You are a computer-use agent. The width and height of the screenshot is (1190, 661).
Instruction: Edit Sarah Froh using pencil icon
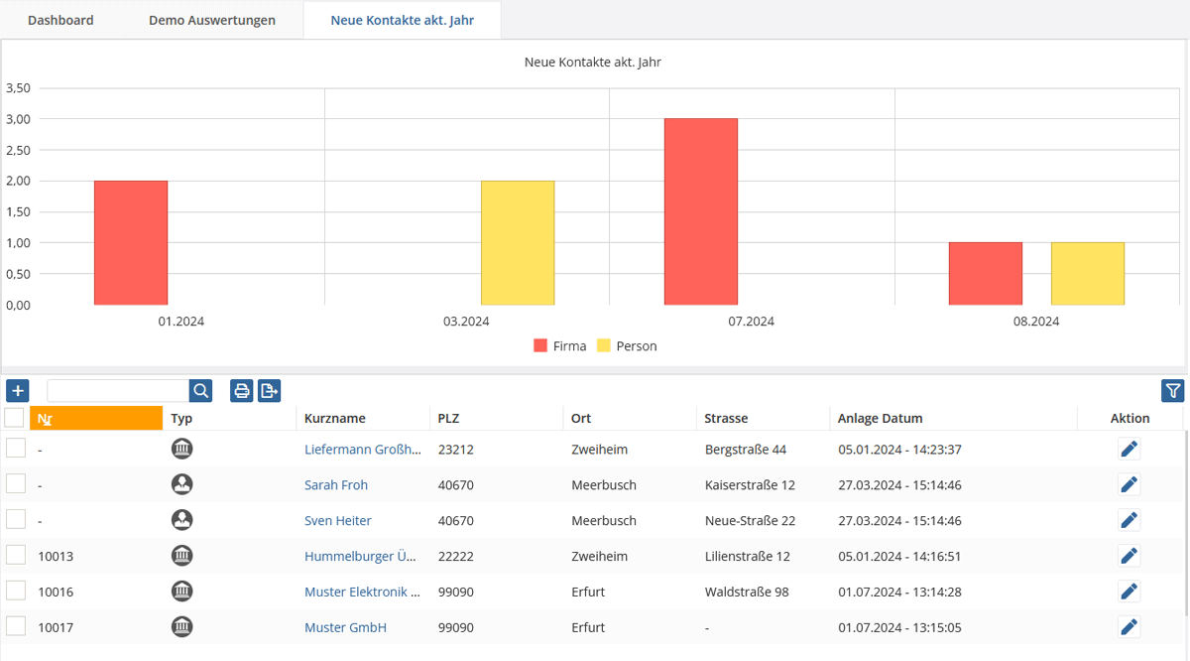[x=1129, y=484]
